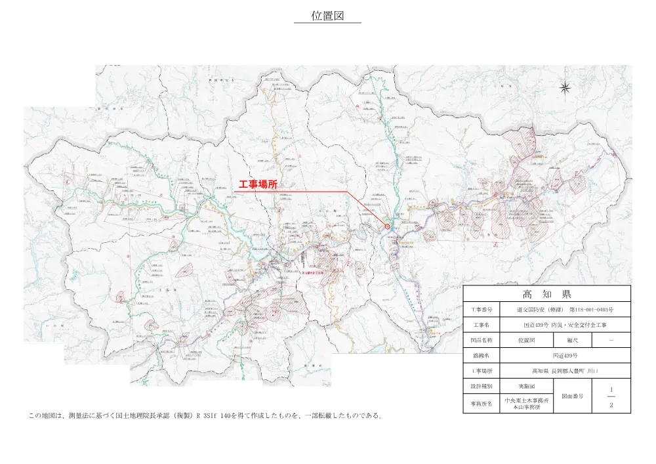This screenshot has width=656, height=464.
Task: Click the footnote about 国土地理院長承認
Action: (206, 415)
